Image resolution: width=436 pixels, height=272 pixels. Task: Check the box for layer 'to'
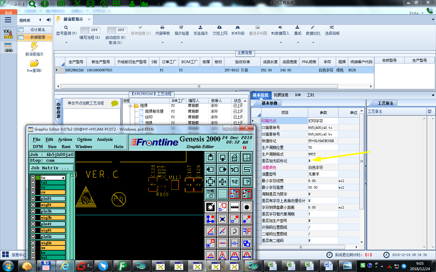click(x=33, y=178)
